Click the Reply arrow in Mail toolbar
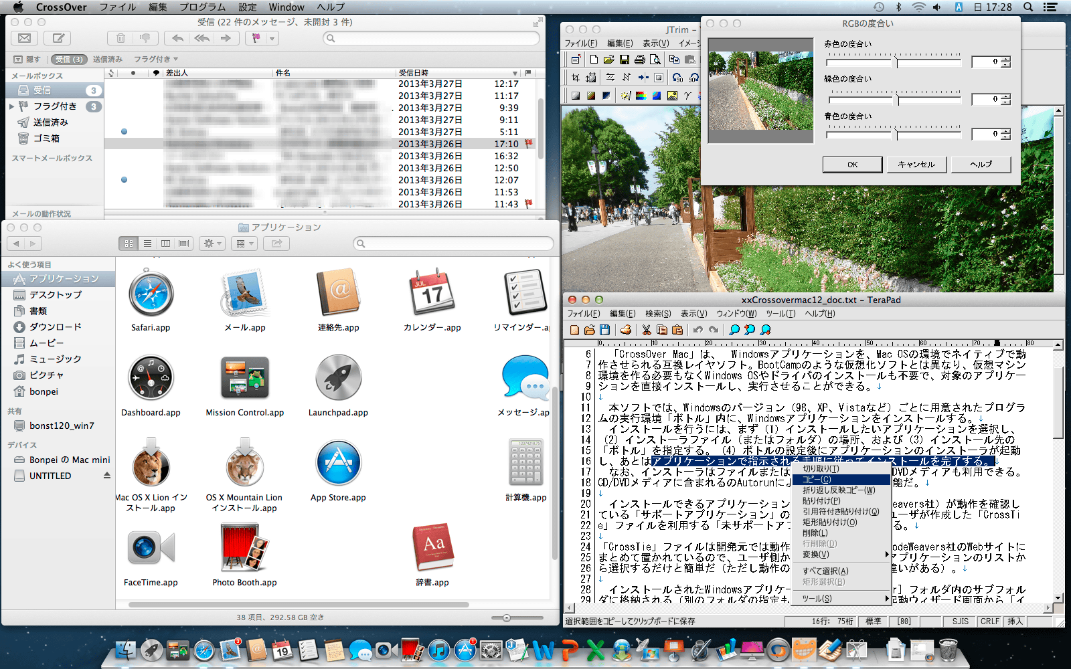Image resolution: width=1071 pixels, height=669 pixels. coord(177,38)
